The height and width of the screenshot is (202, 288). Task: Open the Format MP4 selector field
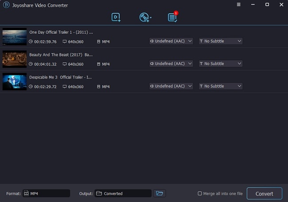pos(46,194)
